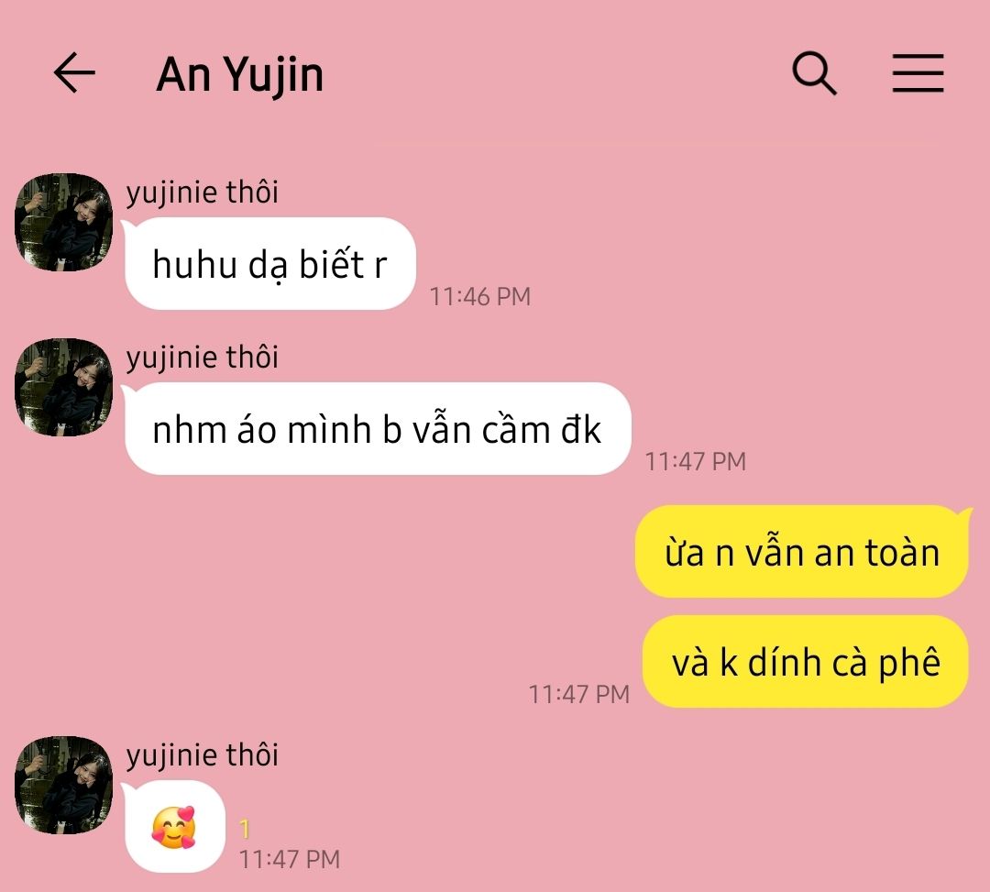Open avatar beside the emoji message
This screenshot has width=990, height=892.
coord(64,785)
